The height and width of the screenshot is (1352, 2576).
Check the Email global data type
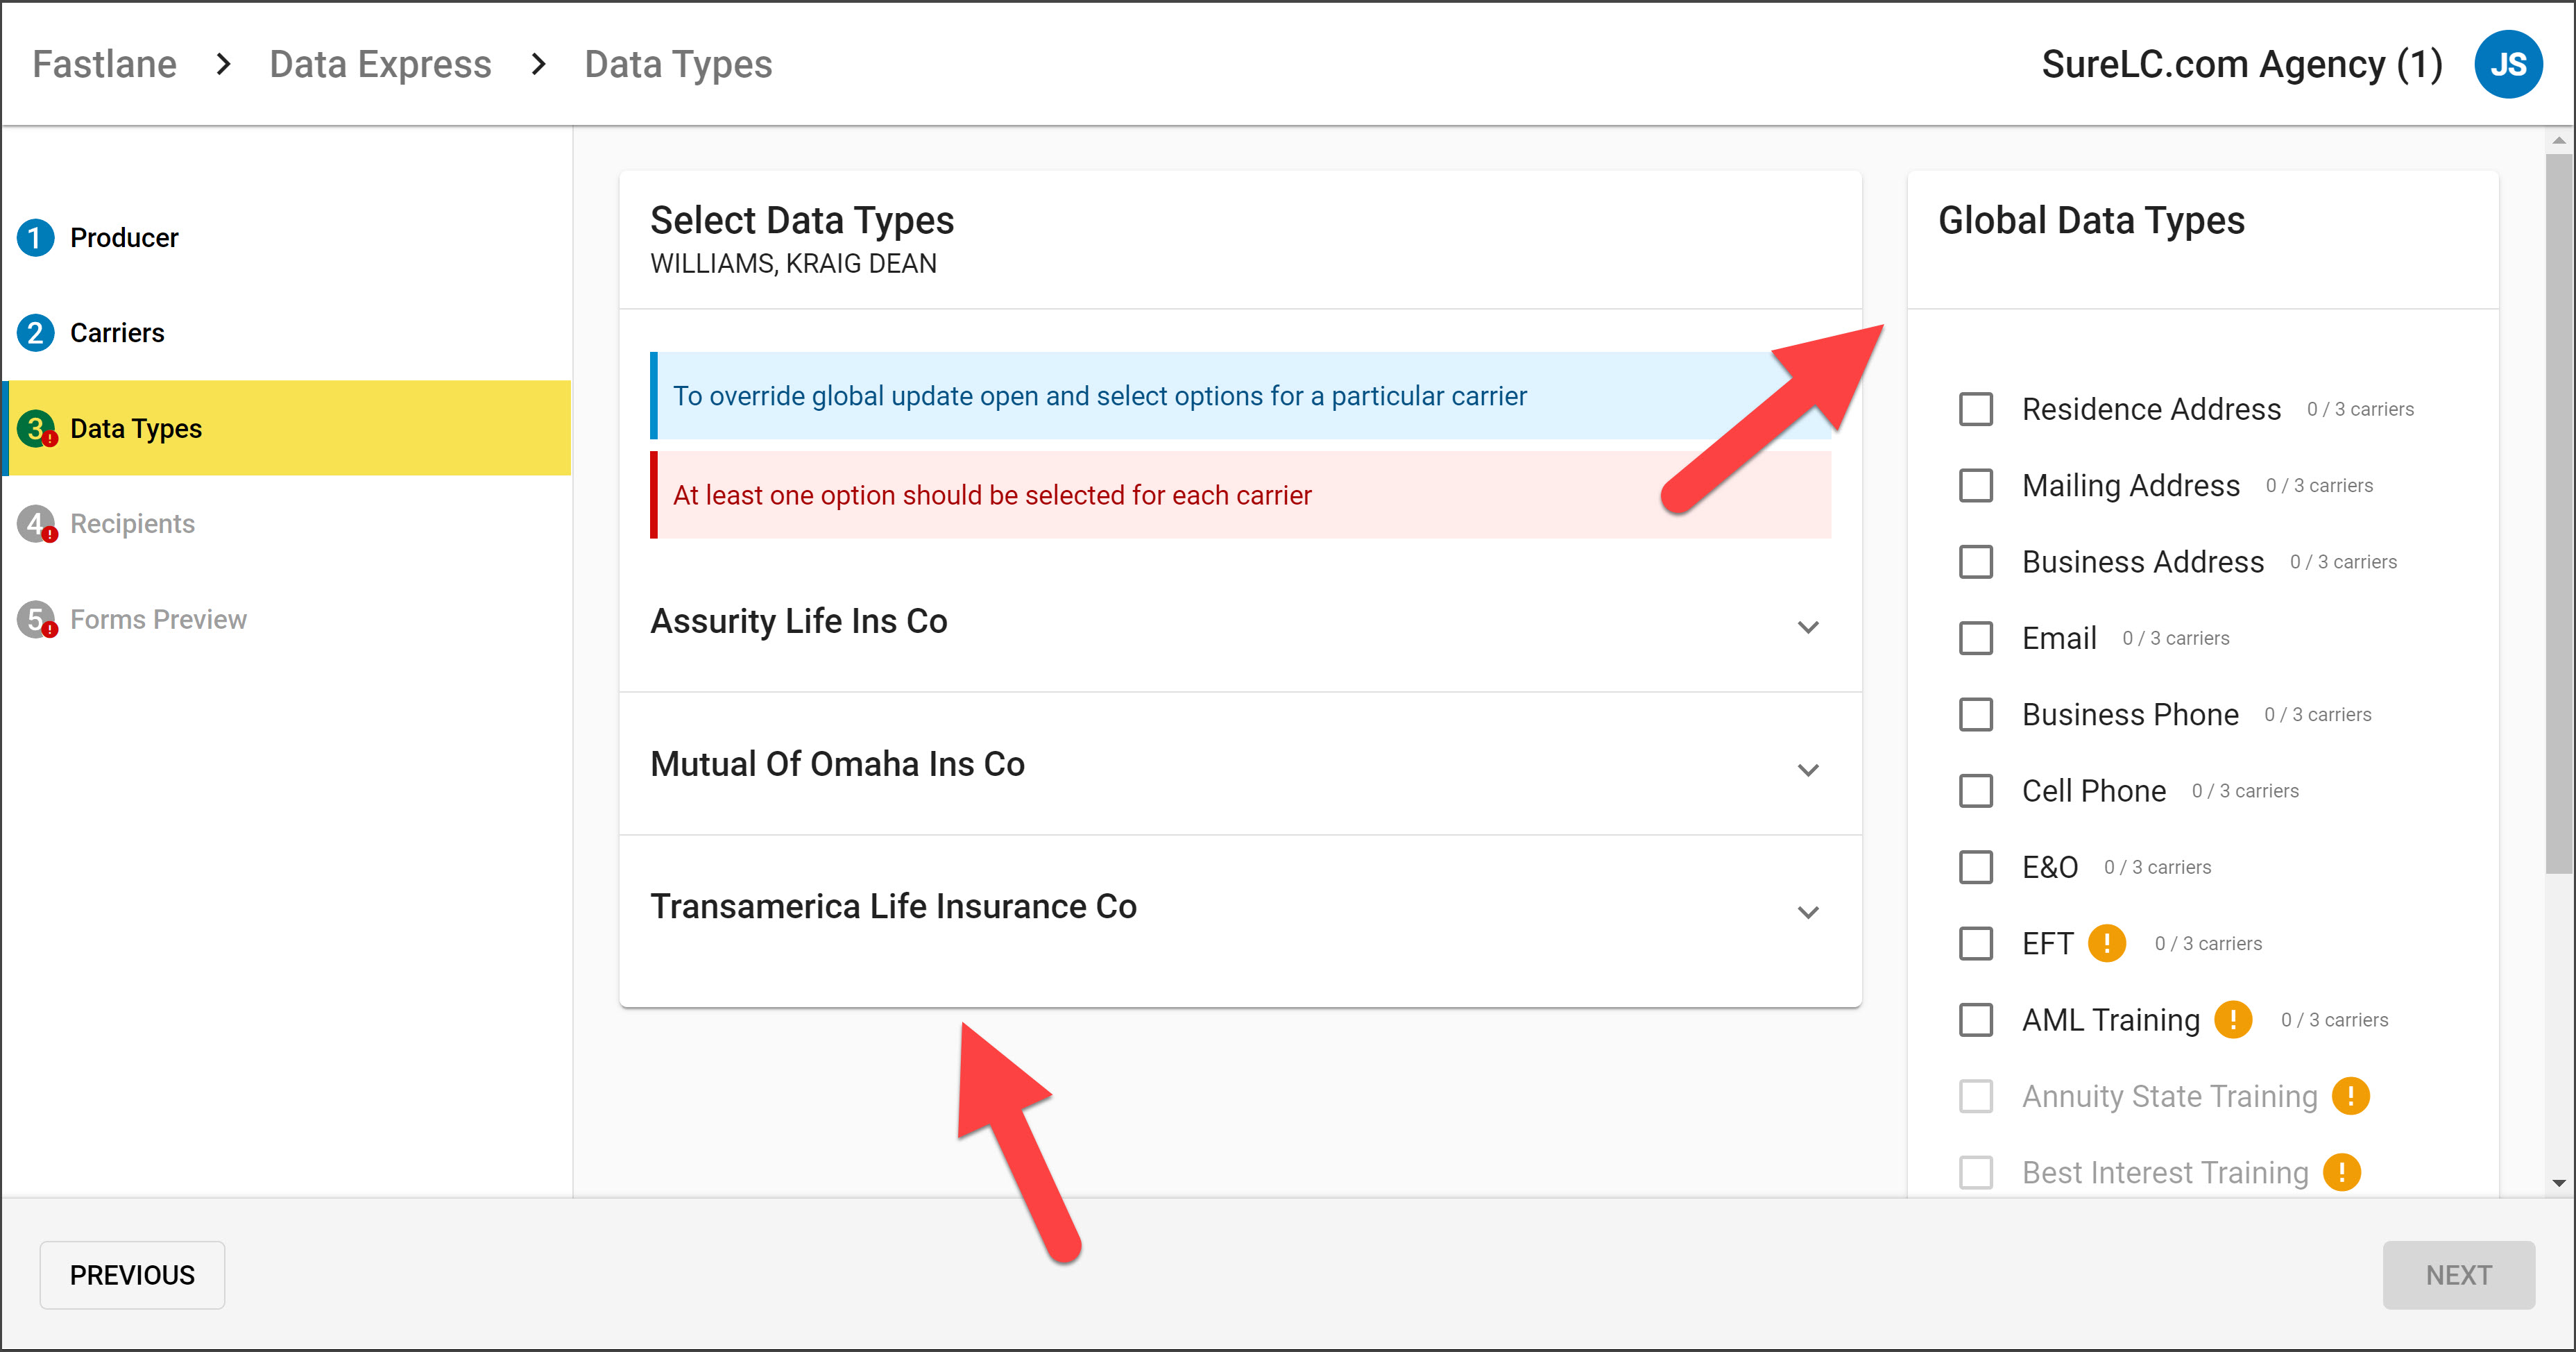(x=1975, y=637)
